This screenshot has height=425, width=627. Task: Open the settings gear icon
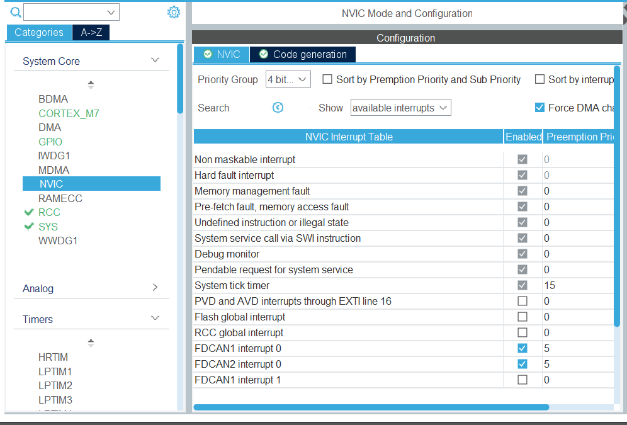(174, 11)
